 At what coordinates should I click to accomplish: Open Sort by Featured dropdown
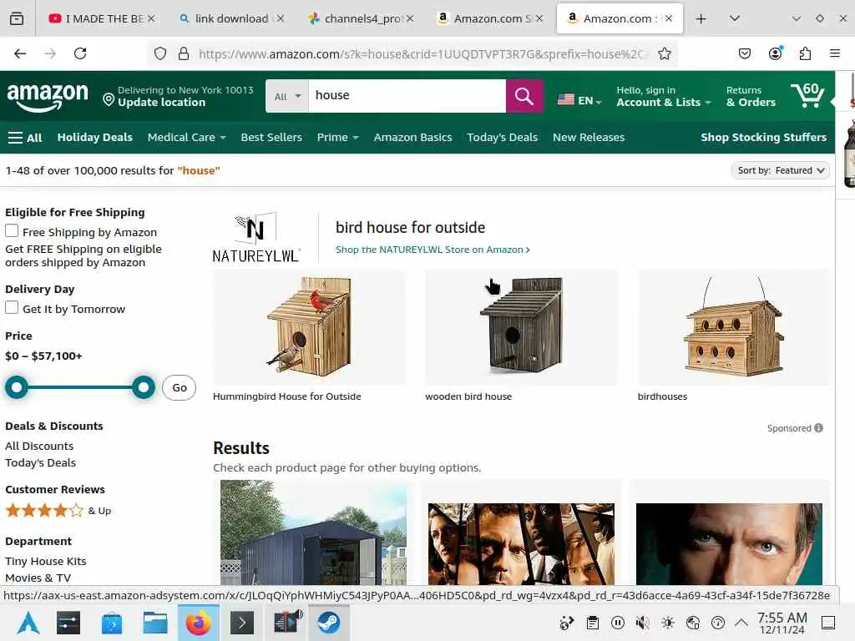(781, 170)
